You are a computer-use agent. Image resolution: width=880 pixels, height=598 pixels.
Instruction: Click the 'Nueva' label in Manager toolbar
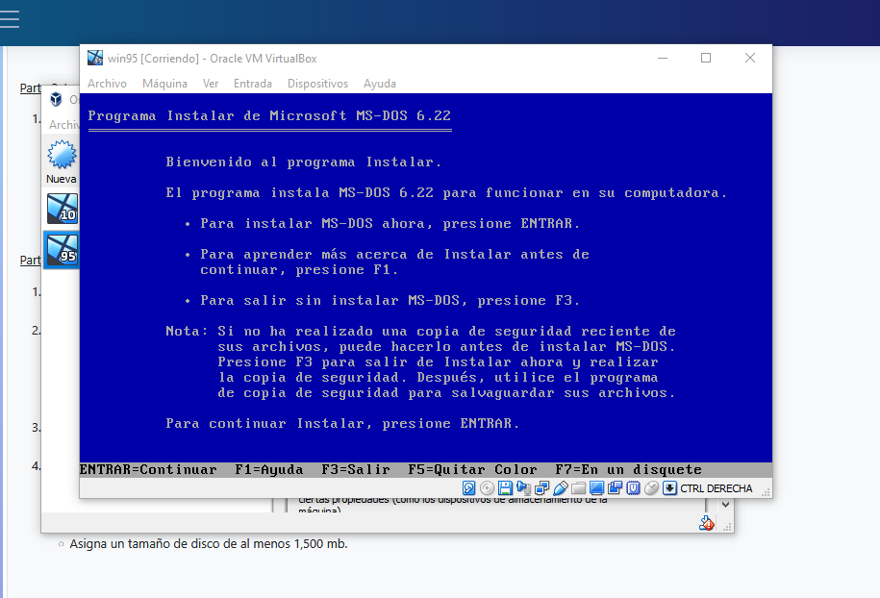62,179
